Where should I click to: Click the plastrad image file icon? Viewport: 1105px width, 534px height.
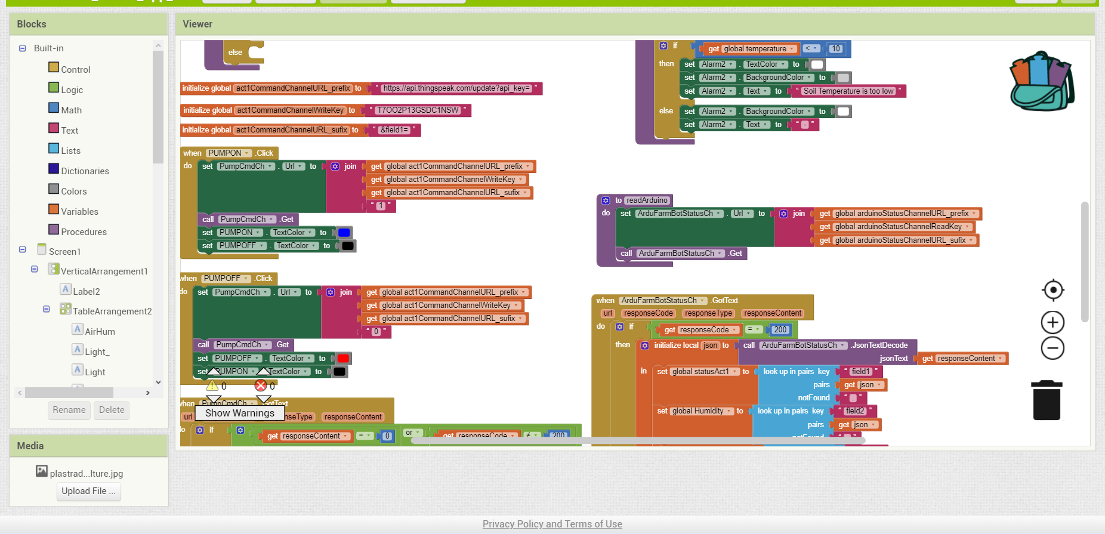tap(42, 471)
